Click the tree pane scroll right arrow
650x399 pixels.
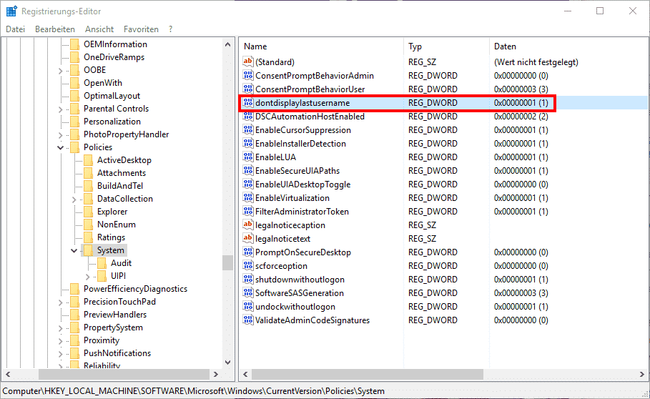[215, 374]
